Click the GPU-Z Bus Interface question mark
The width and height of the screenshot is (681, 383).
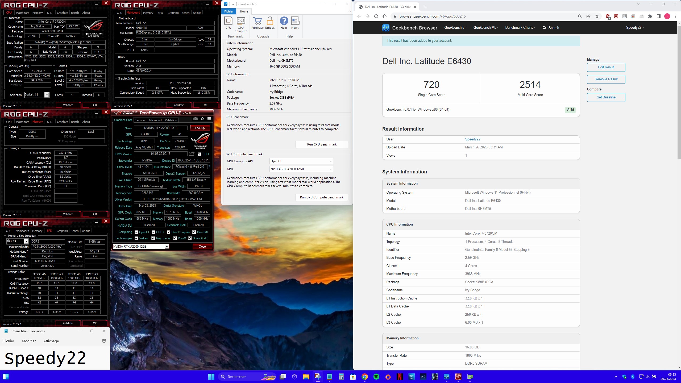pos(209,167)
